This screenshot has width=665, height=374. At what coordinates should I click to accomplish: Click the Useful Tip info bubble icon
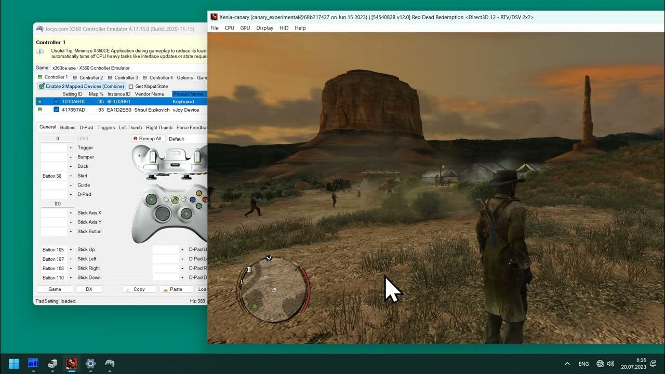40,52
